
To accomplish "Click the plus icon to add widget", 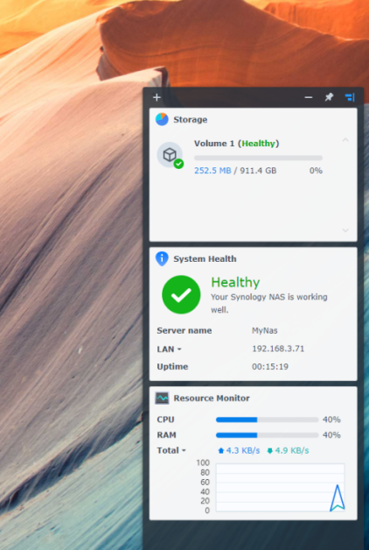I will pos(157,97).
